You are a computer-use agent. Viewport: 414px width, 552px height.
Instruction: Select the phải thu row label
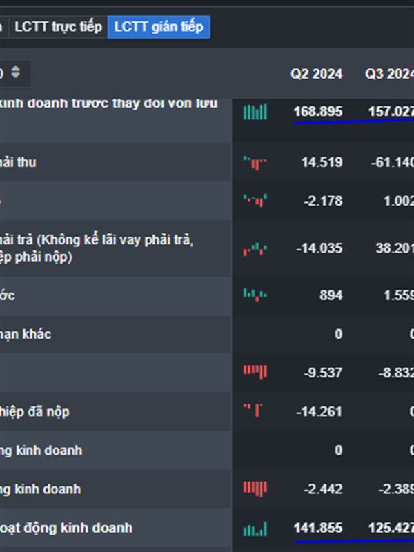click(18, 162)
